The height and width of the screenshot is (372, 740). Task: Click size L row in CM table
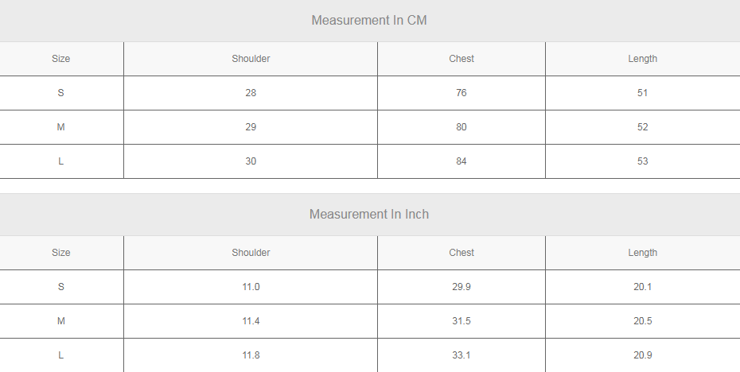click(370, 161)
